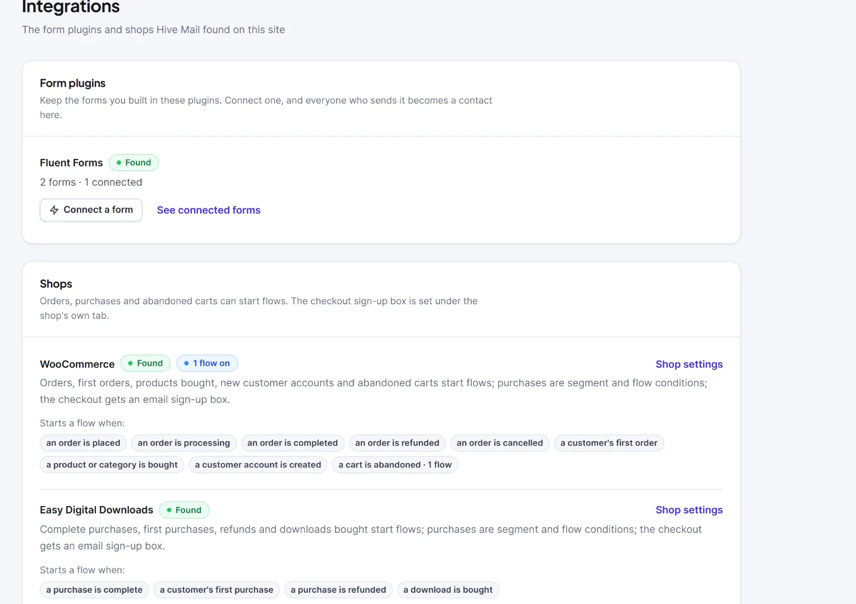Image resolution: width=856 pixels, height=604 pixels.
Task: Select the 'an order is refunded' chip
Action: point(398,443)
